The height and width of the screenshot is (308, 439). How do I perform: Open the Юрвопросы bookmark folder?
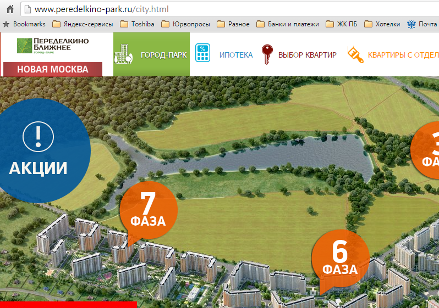coord(185,24)
